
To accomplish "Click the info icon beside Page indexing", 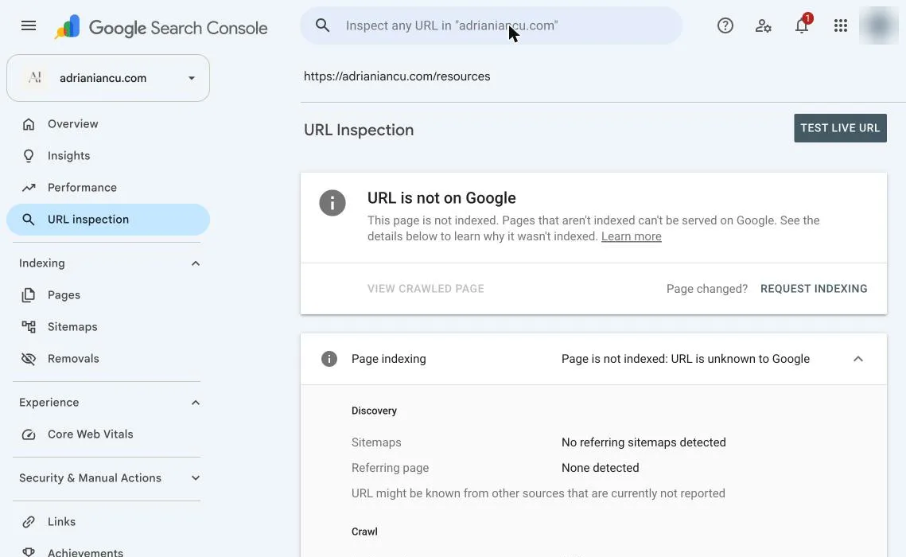I will [x=329, y=359].
